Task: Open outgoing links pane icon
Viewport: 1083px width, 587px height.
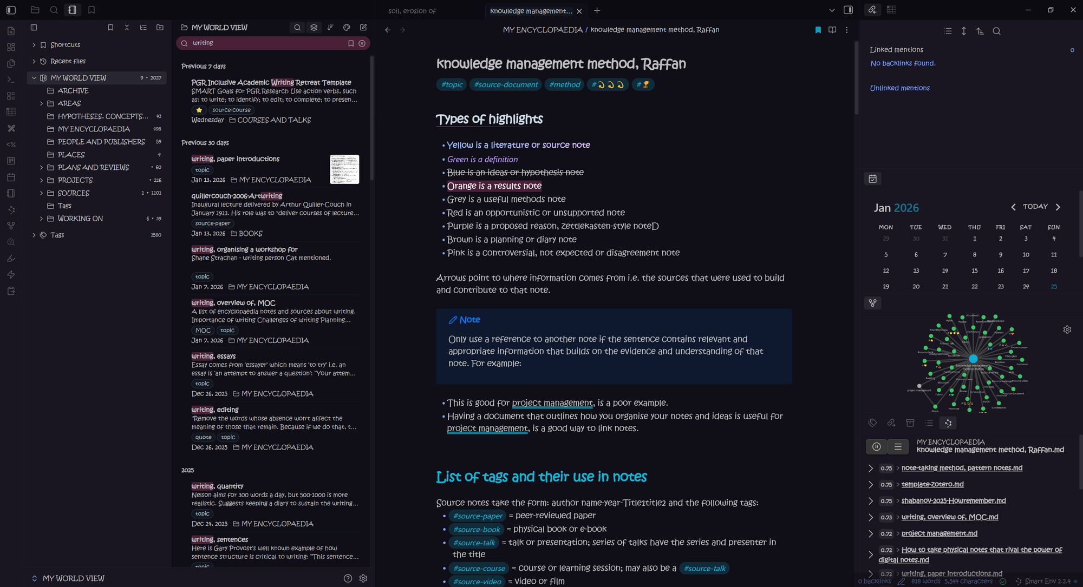Action: (891, 423)
